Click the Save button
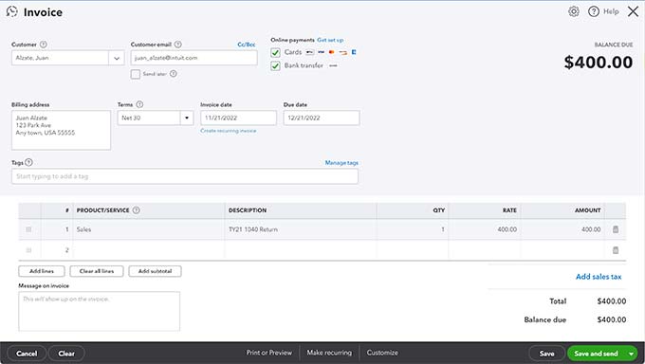This screenshot has width=645, height=364. (x=546, y=354)
